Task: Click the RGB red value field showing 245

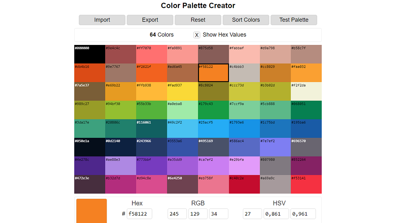Action: pos(177,214)
